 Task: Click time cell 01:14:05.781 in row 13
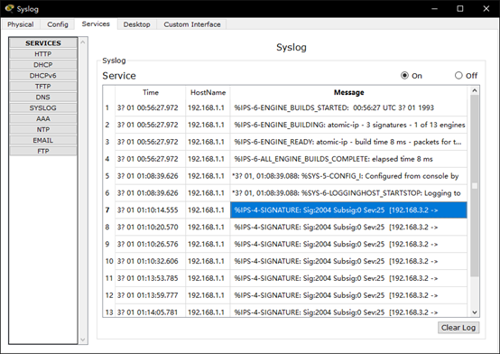(x=151, y=312)
